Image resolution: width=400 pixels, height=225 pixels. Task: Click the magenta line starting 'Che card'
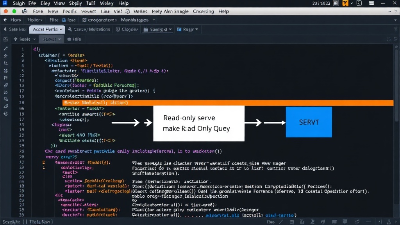[x=133, y=151]
